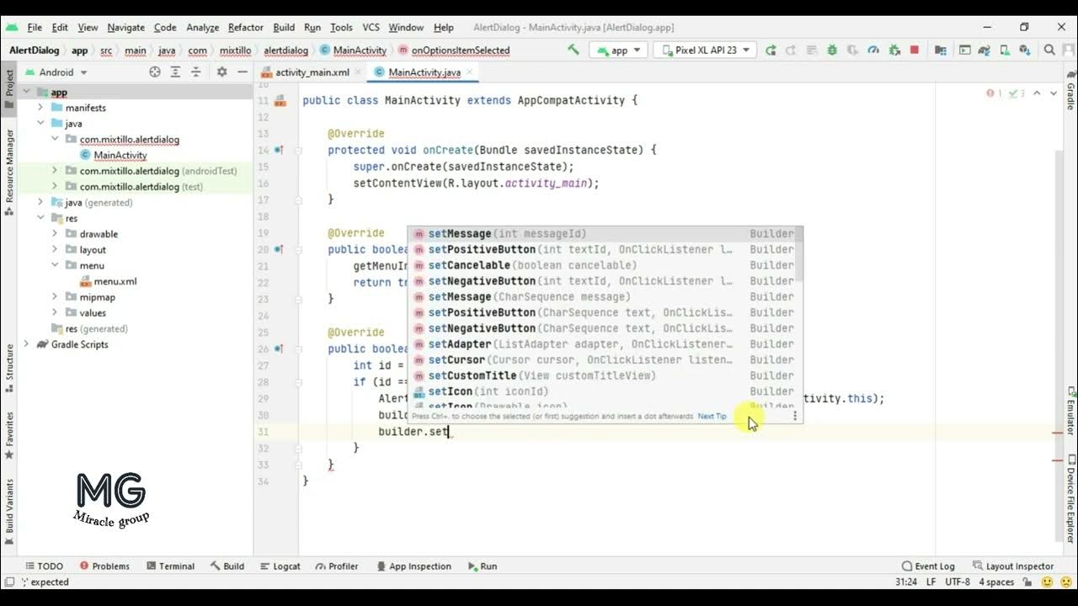1078x606 pixels.
Task: Open the Pixel XL API 23 device dropdown
Action: point(705,50)
